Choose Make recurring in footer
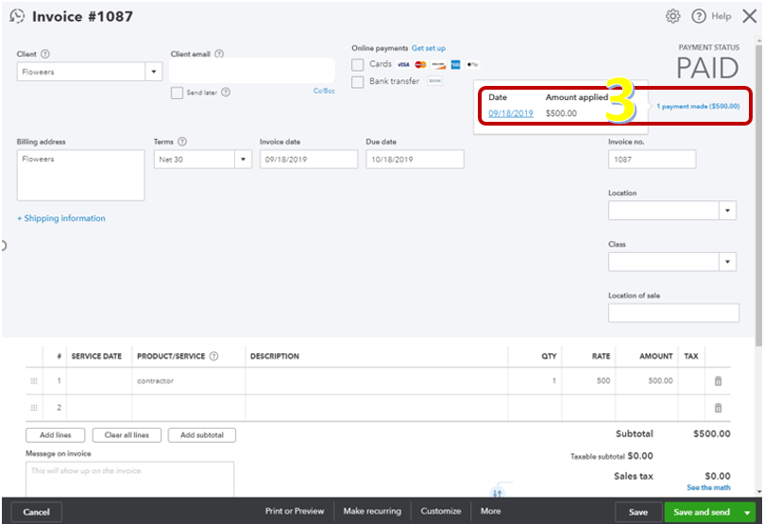 (x=372, y=511)
